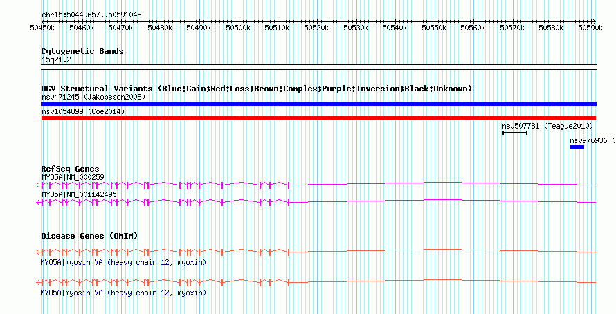The width and height of the screenshot is (616, 314).
Task: Select the 50470k ruler tick label
Action: pos(120,28)
